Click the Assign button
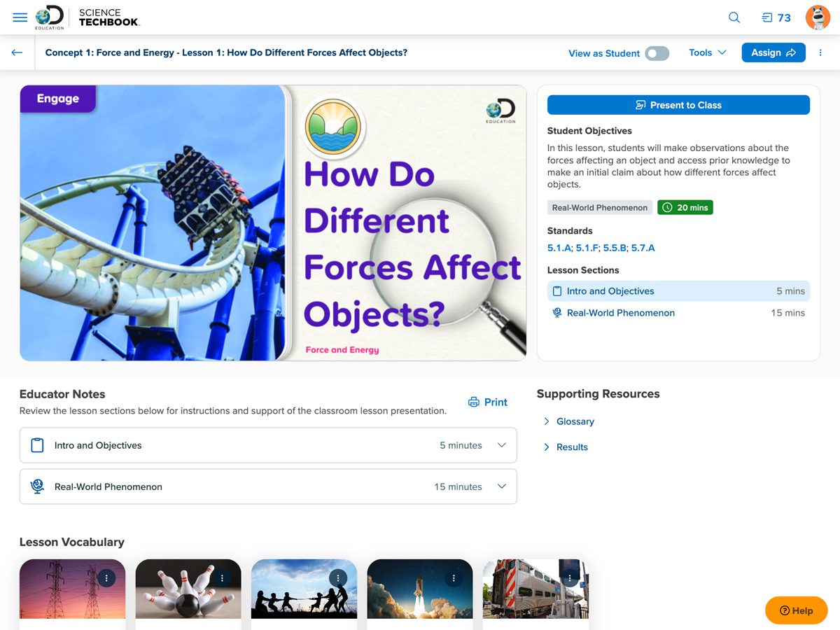This screenshot has width=840, height=630. coord(773,52)
